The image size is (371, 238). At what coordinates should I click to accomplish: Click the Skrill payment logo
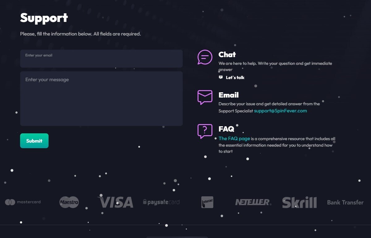pyautogui.click(x=299, y=203)
